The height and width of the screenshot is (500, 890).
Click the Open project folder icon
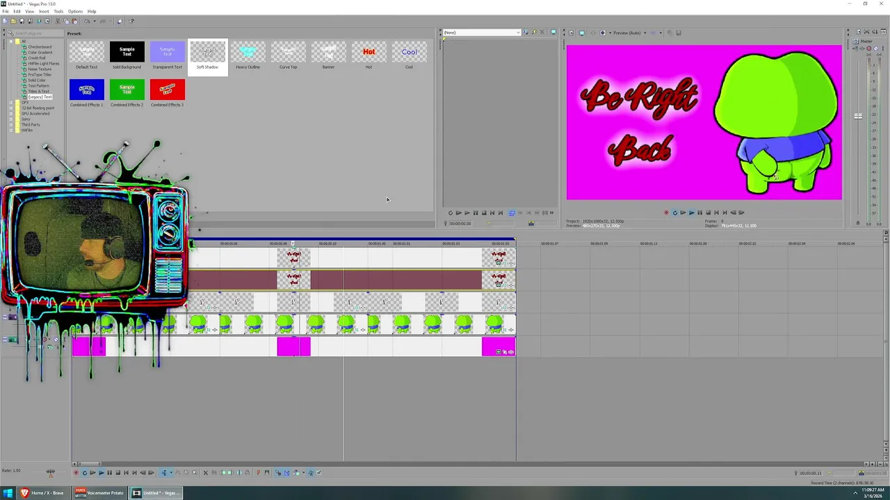[x=13, y=21]
